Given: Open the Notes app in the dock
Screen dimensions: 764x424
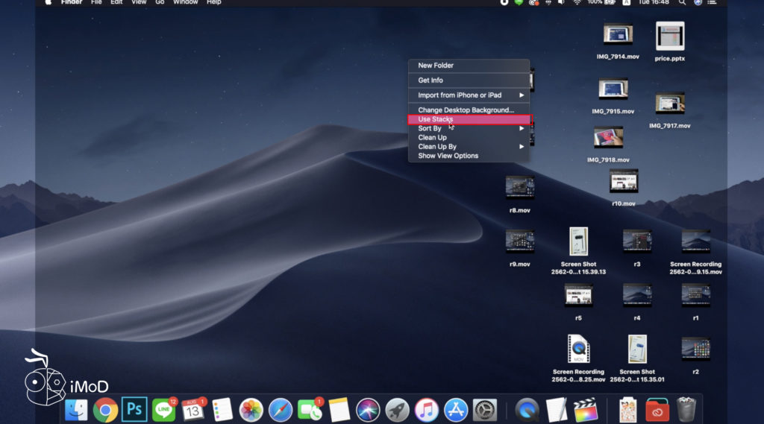Looking at the screenshot, I should (339, 411).
